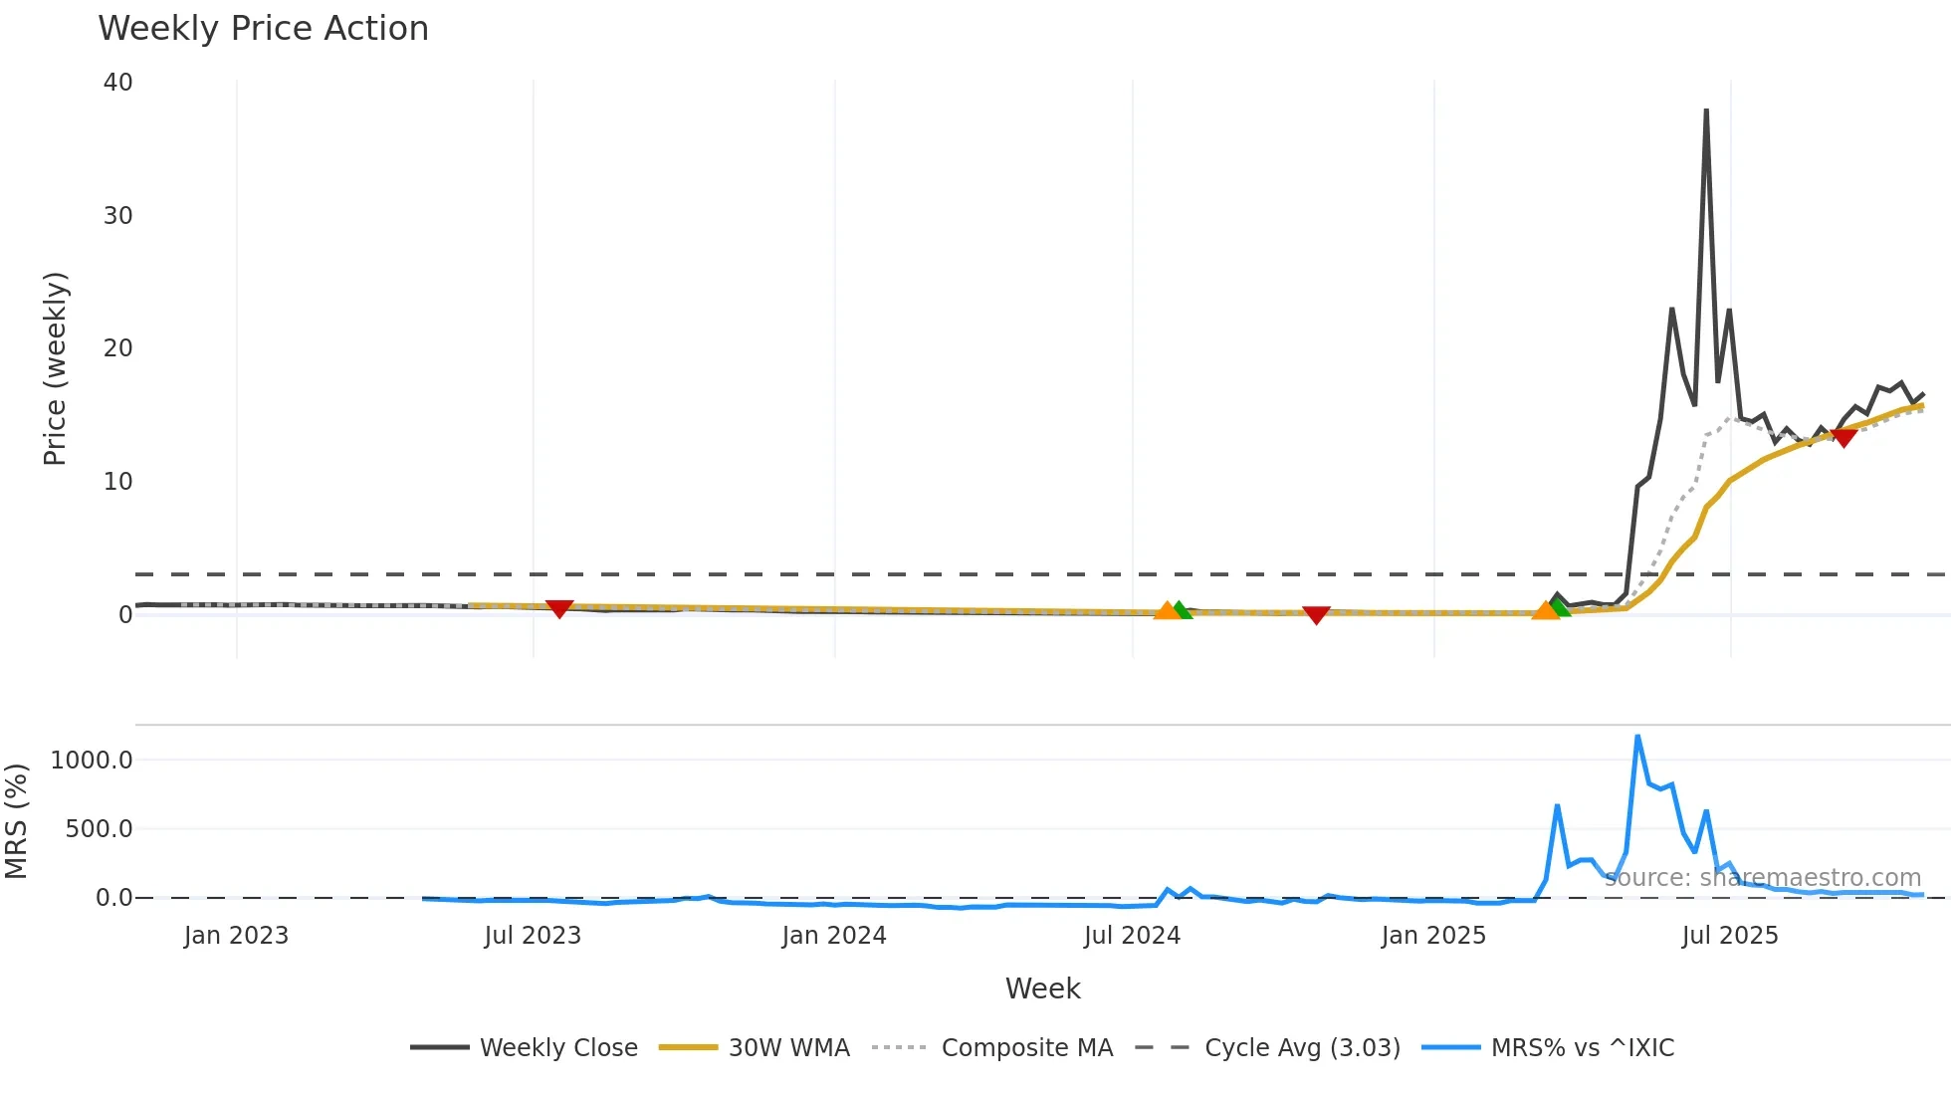Click the 1000.0 tick label on MRS axis
1951x1097 pixels.
[x=92, y=761]
